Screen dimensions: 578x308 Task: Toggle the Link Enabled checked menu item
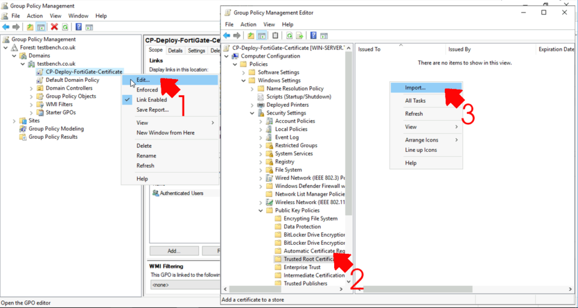[151, 100]
